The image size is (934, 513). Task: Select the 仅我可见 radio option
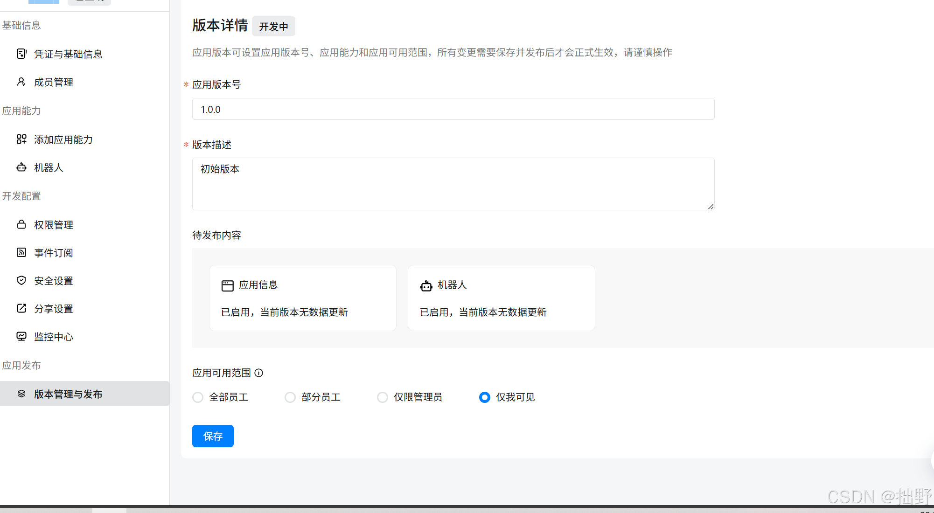coord(485,397)
